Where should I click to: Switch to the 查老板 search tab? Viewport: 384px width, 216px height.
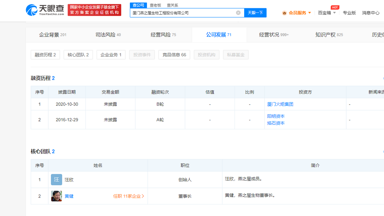tap(156, 5)
